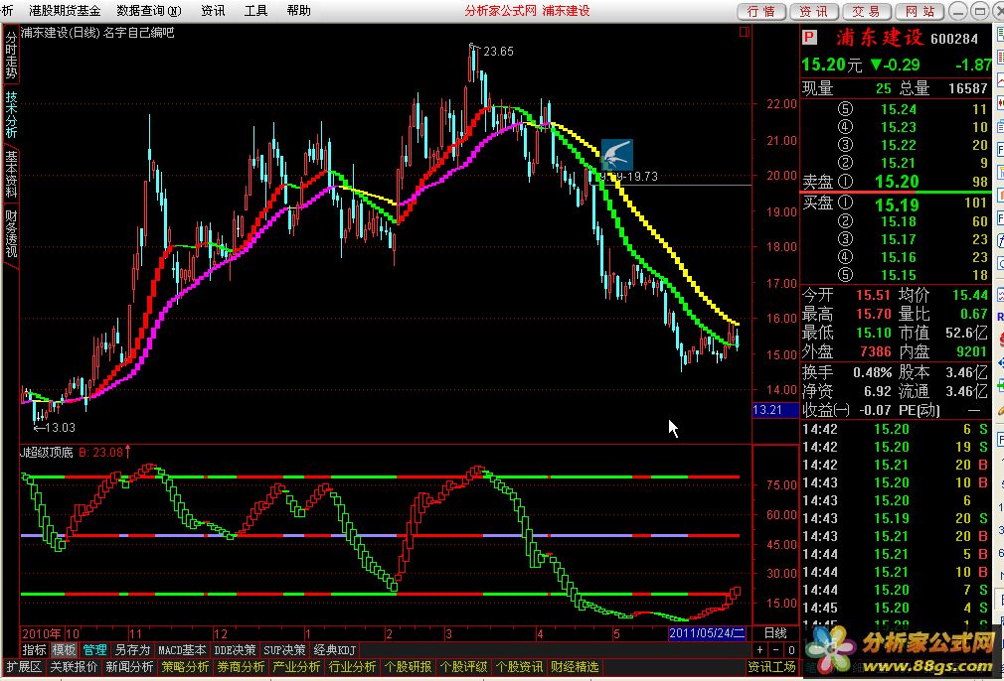Click the 市值 value 52.6亿

967,333
